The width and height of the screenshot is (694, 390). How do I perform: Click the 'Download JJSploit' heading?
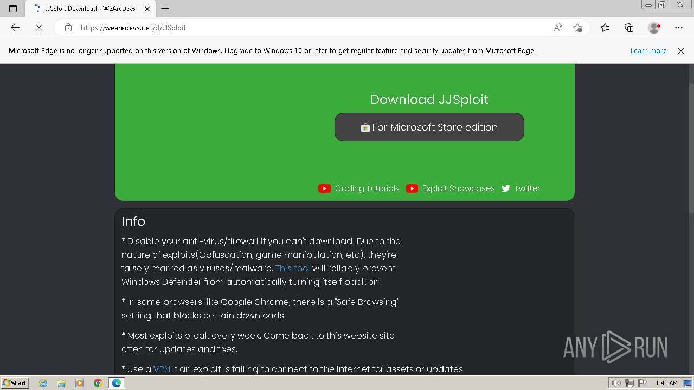tap(429, 99)
